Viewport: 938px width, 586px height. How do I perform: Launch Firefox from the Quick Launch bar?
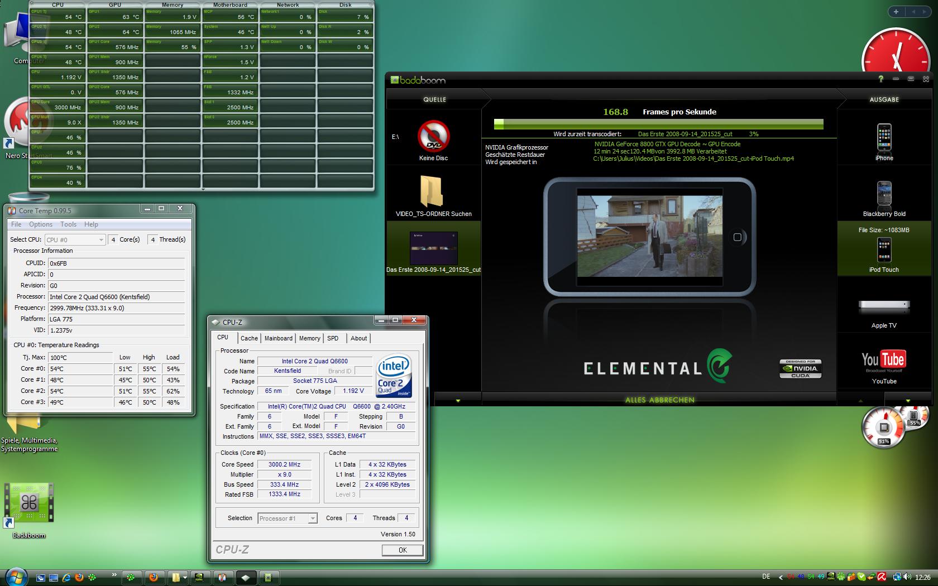click(x=79, y=578)
